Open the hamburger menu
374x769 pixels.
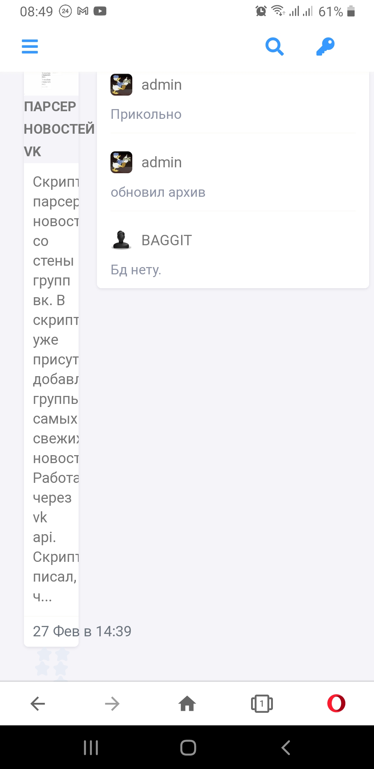(30, 46)
